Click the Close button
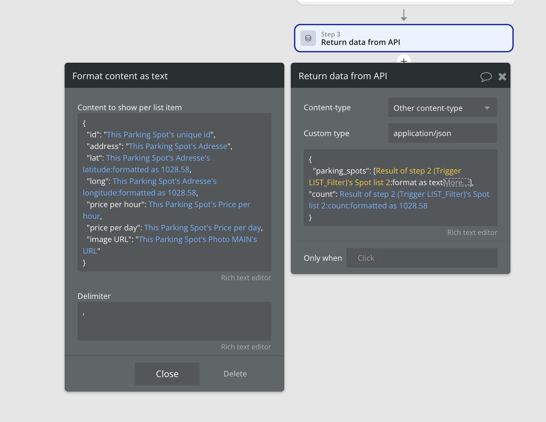 [x=167, y=374]
